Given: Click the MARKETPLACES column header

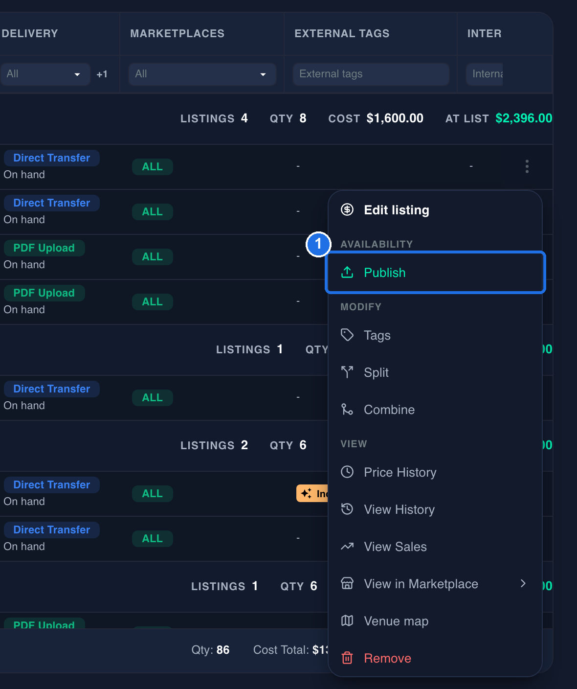Looking at the screenshot, I should click(x=178, y=34).
